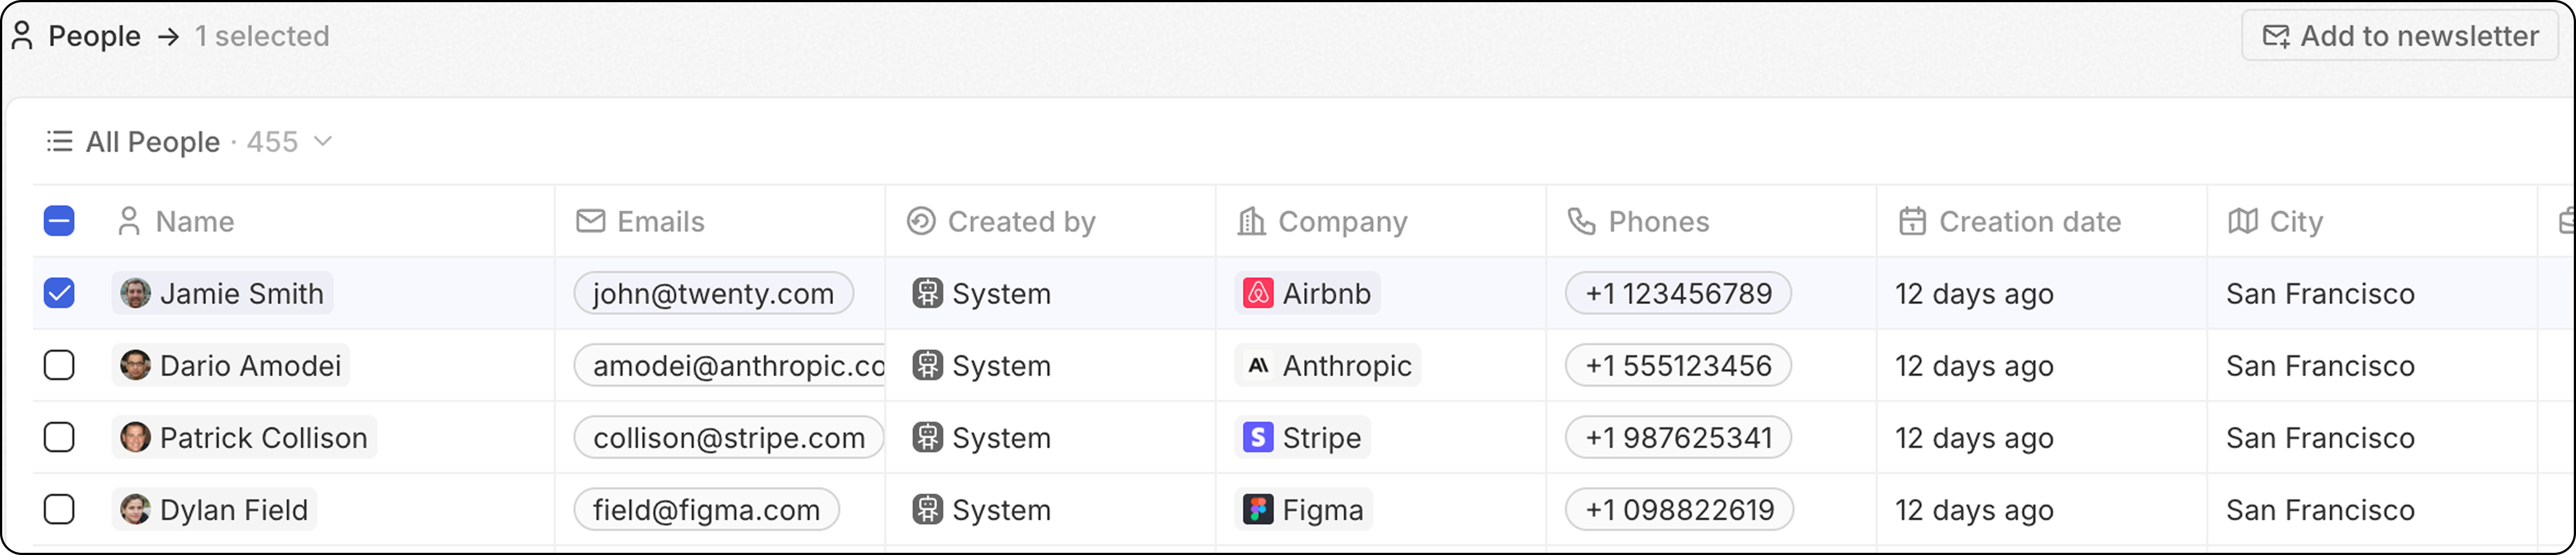Click Dario Amodei's avatar picture
Screen dimensions: 2576x555
tap(135, 367)
